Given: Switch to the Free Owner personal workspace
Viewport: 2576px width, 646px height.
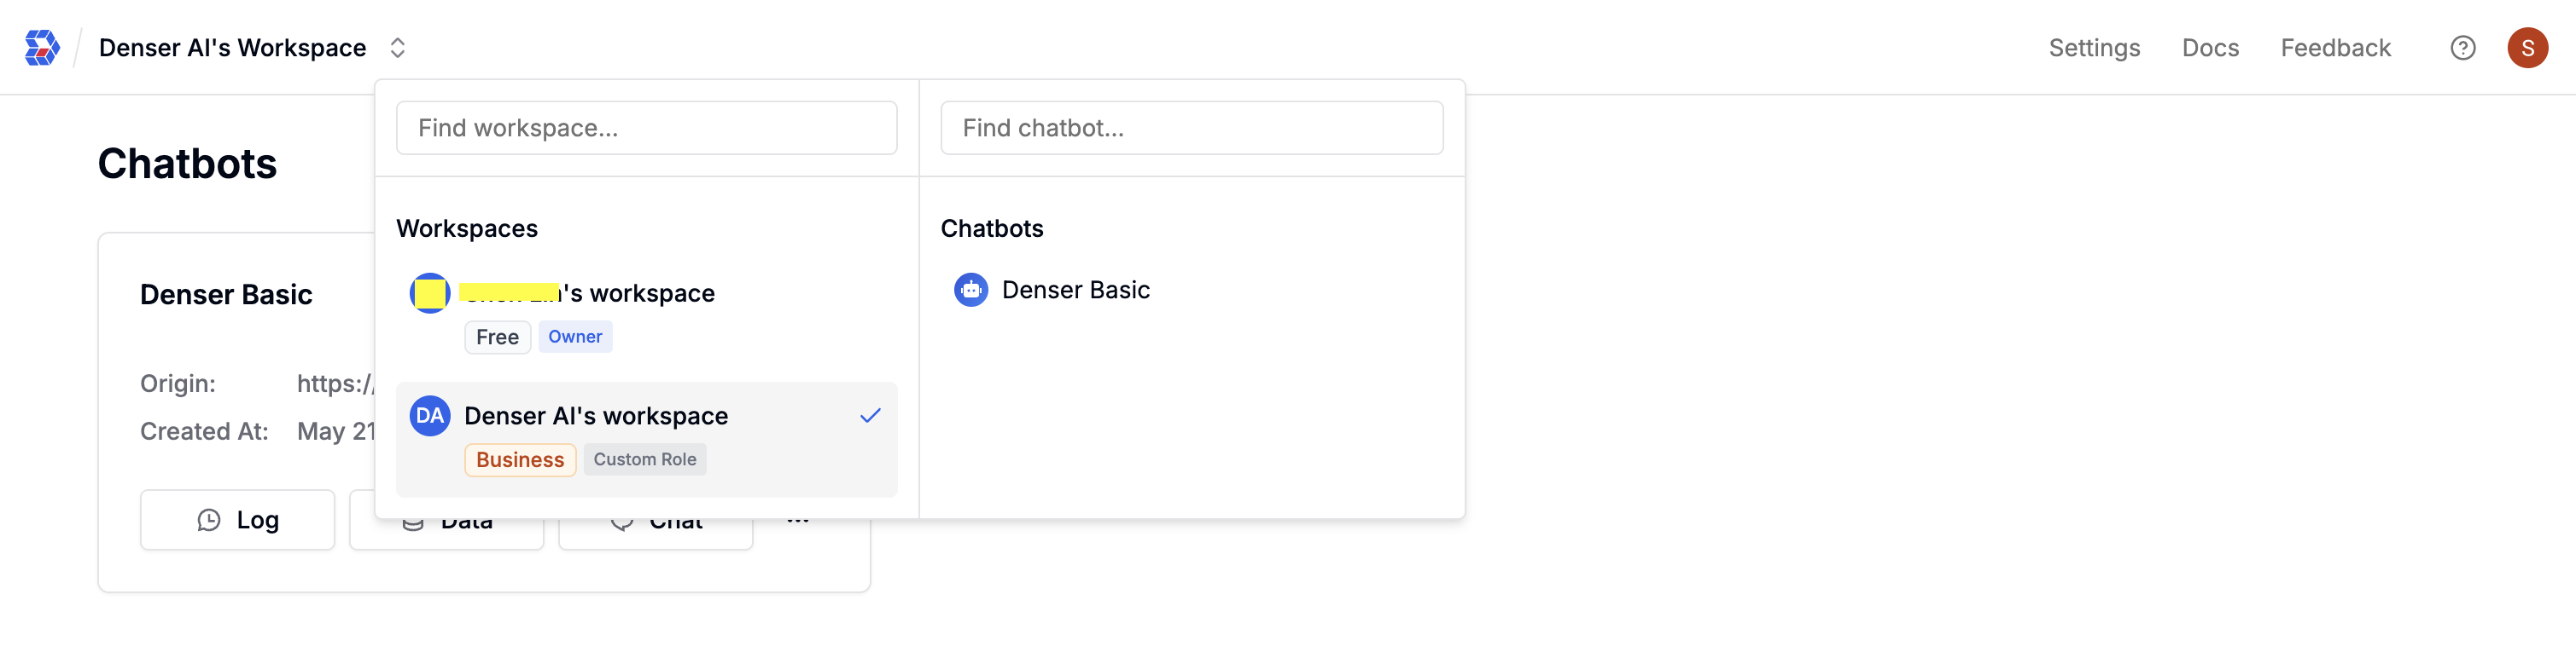Looking at the screenshot, I should [646, 314].
